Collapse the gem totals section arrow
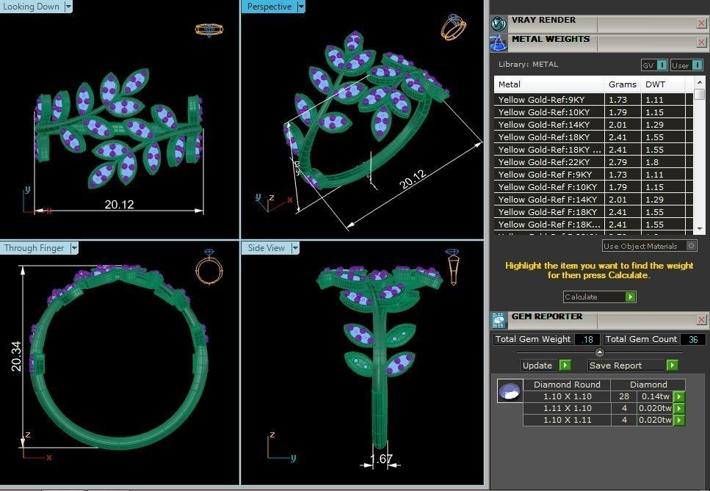This screenshot has height=491, width=710. (600, 352)
